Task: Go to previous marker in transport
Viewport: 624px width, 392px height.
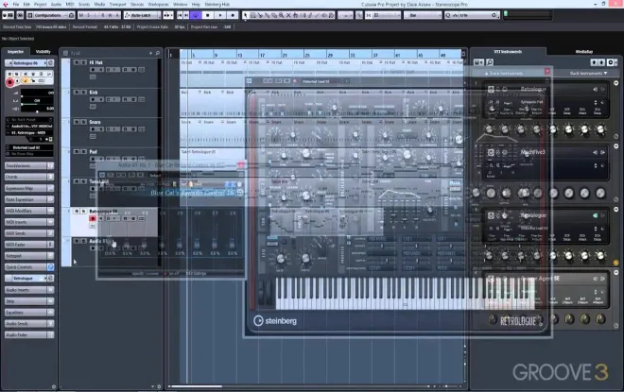Action: click(180, 15)
